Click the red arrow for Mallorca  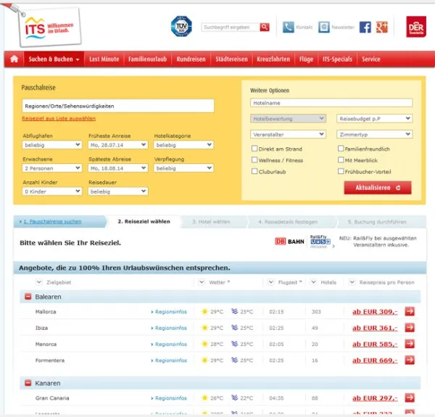pos(410,311)
